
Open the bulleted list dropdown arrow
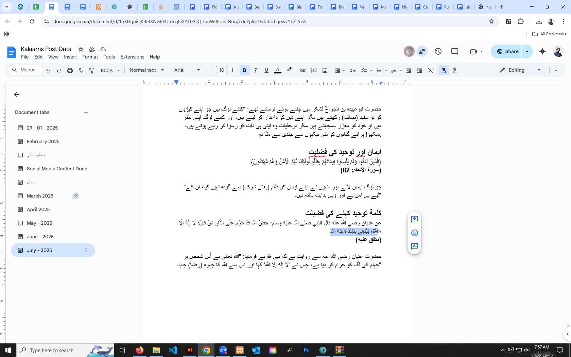[x=386, y=70]
